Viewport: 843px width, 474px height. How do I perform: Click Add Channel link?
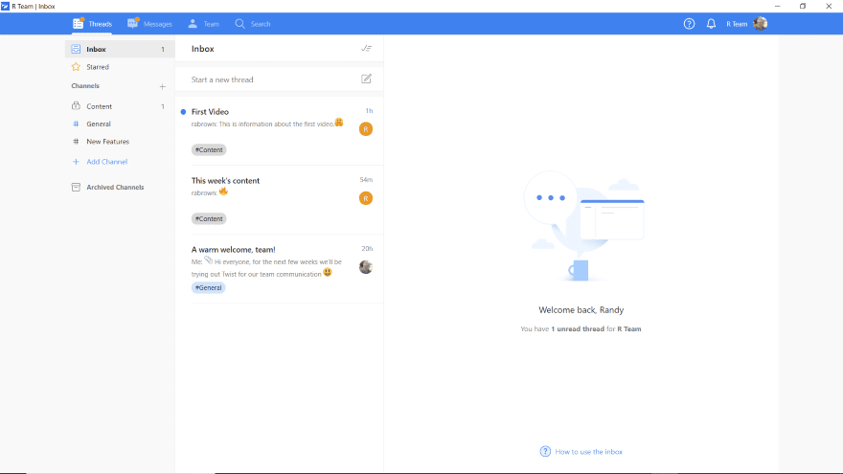tap(107, 161)
